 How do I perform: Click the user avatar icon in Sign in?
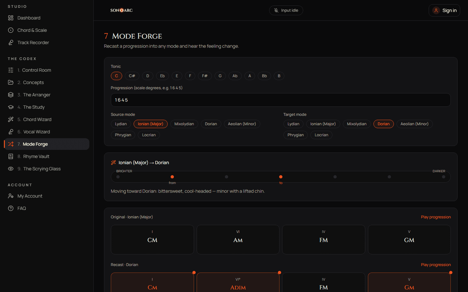(436, 10)
